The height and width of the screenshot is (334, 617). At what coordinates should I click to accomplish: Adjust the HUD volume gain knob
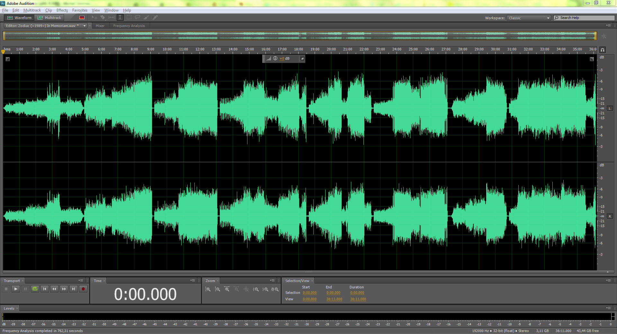point(275,58)
